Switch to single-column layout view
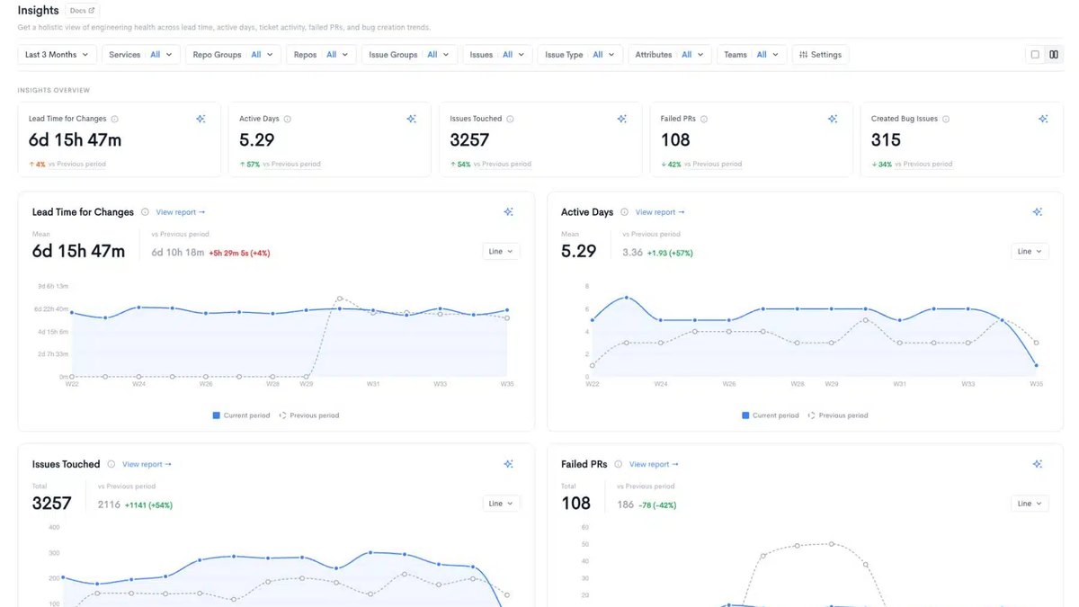The height and width of the screenshot is (607, 1079). [1035, 55]
